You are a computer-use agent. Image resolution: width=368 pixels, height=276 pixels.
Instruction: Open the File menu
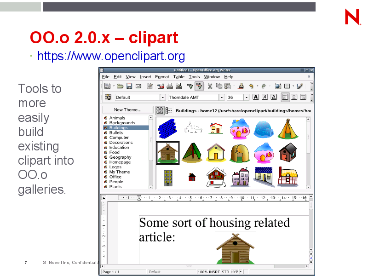(106, 77)
